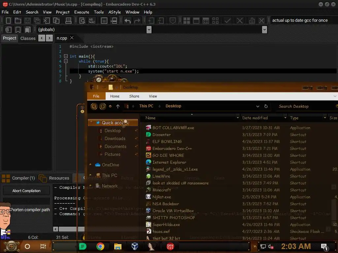This screenshot has height=253, width=338.
Task: Click the Open file folder icon in Dev-C++ toolbar
Action: (18, 21)
